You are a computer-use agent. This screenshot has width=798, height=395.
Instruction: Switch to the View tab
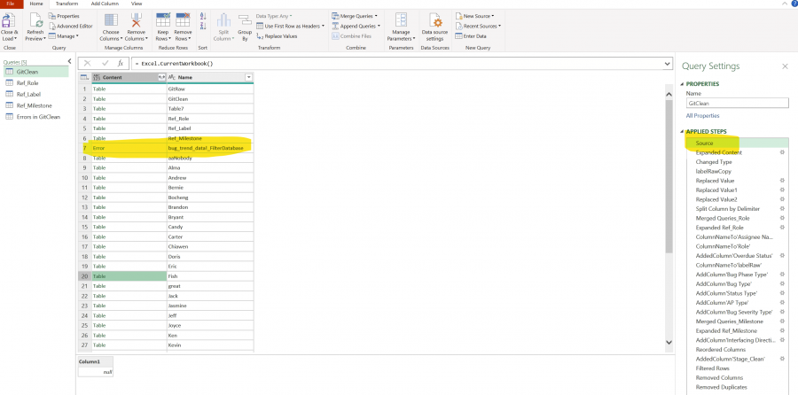[x=137, y=4]
